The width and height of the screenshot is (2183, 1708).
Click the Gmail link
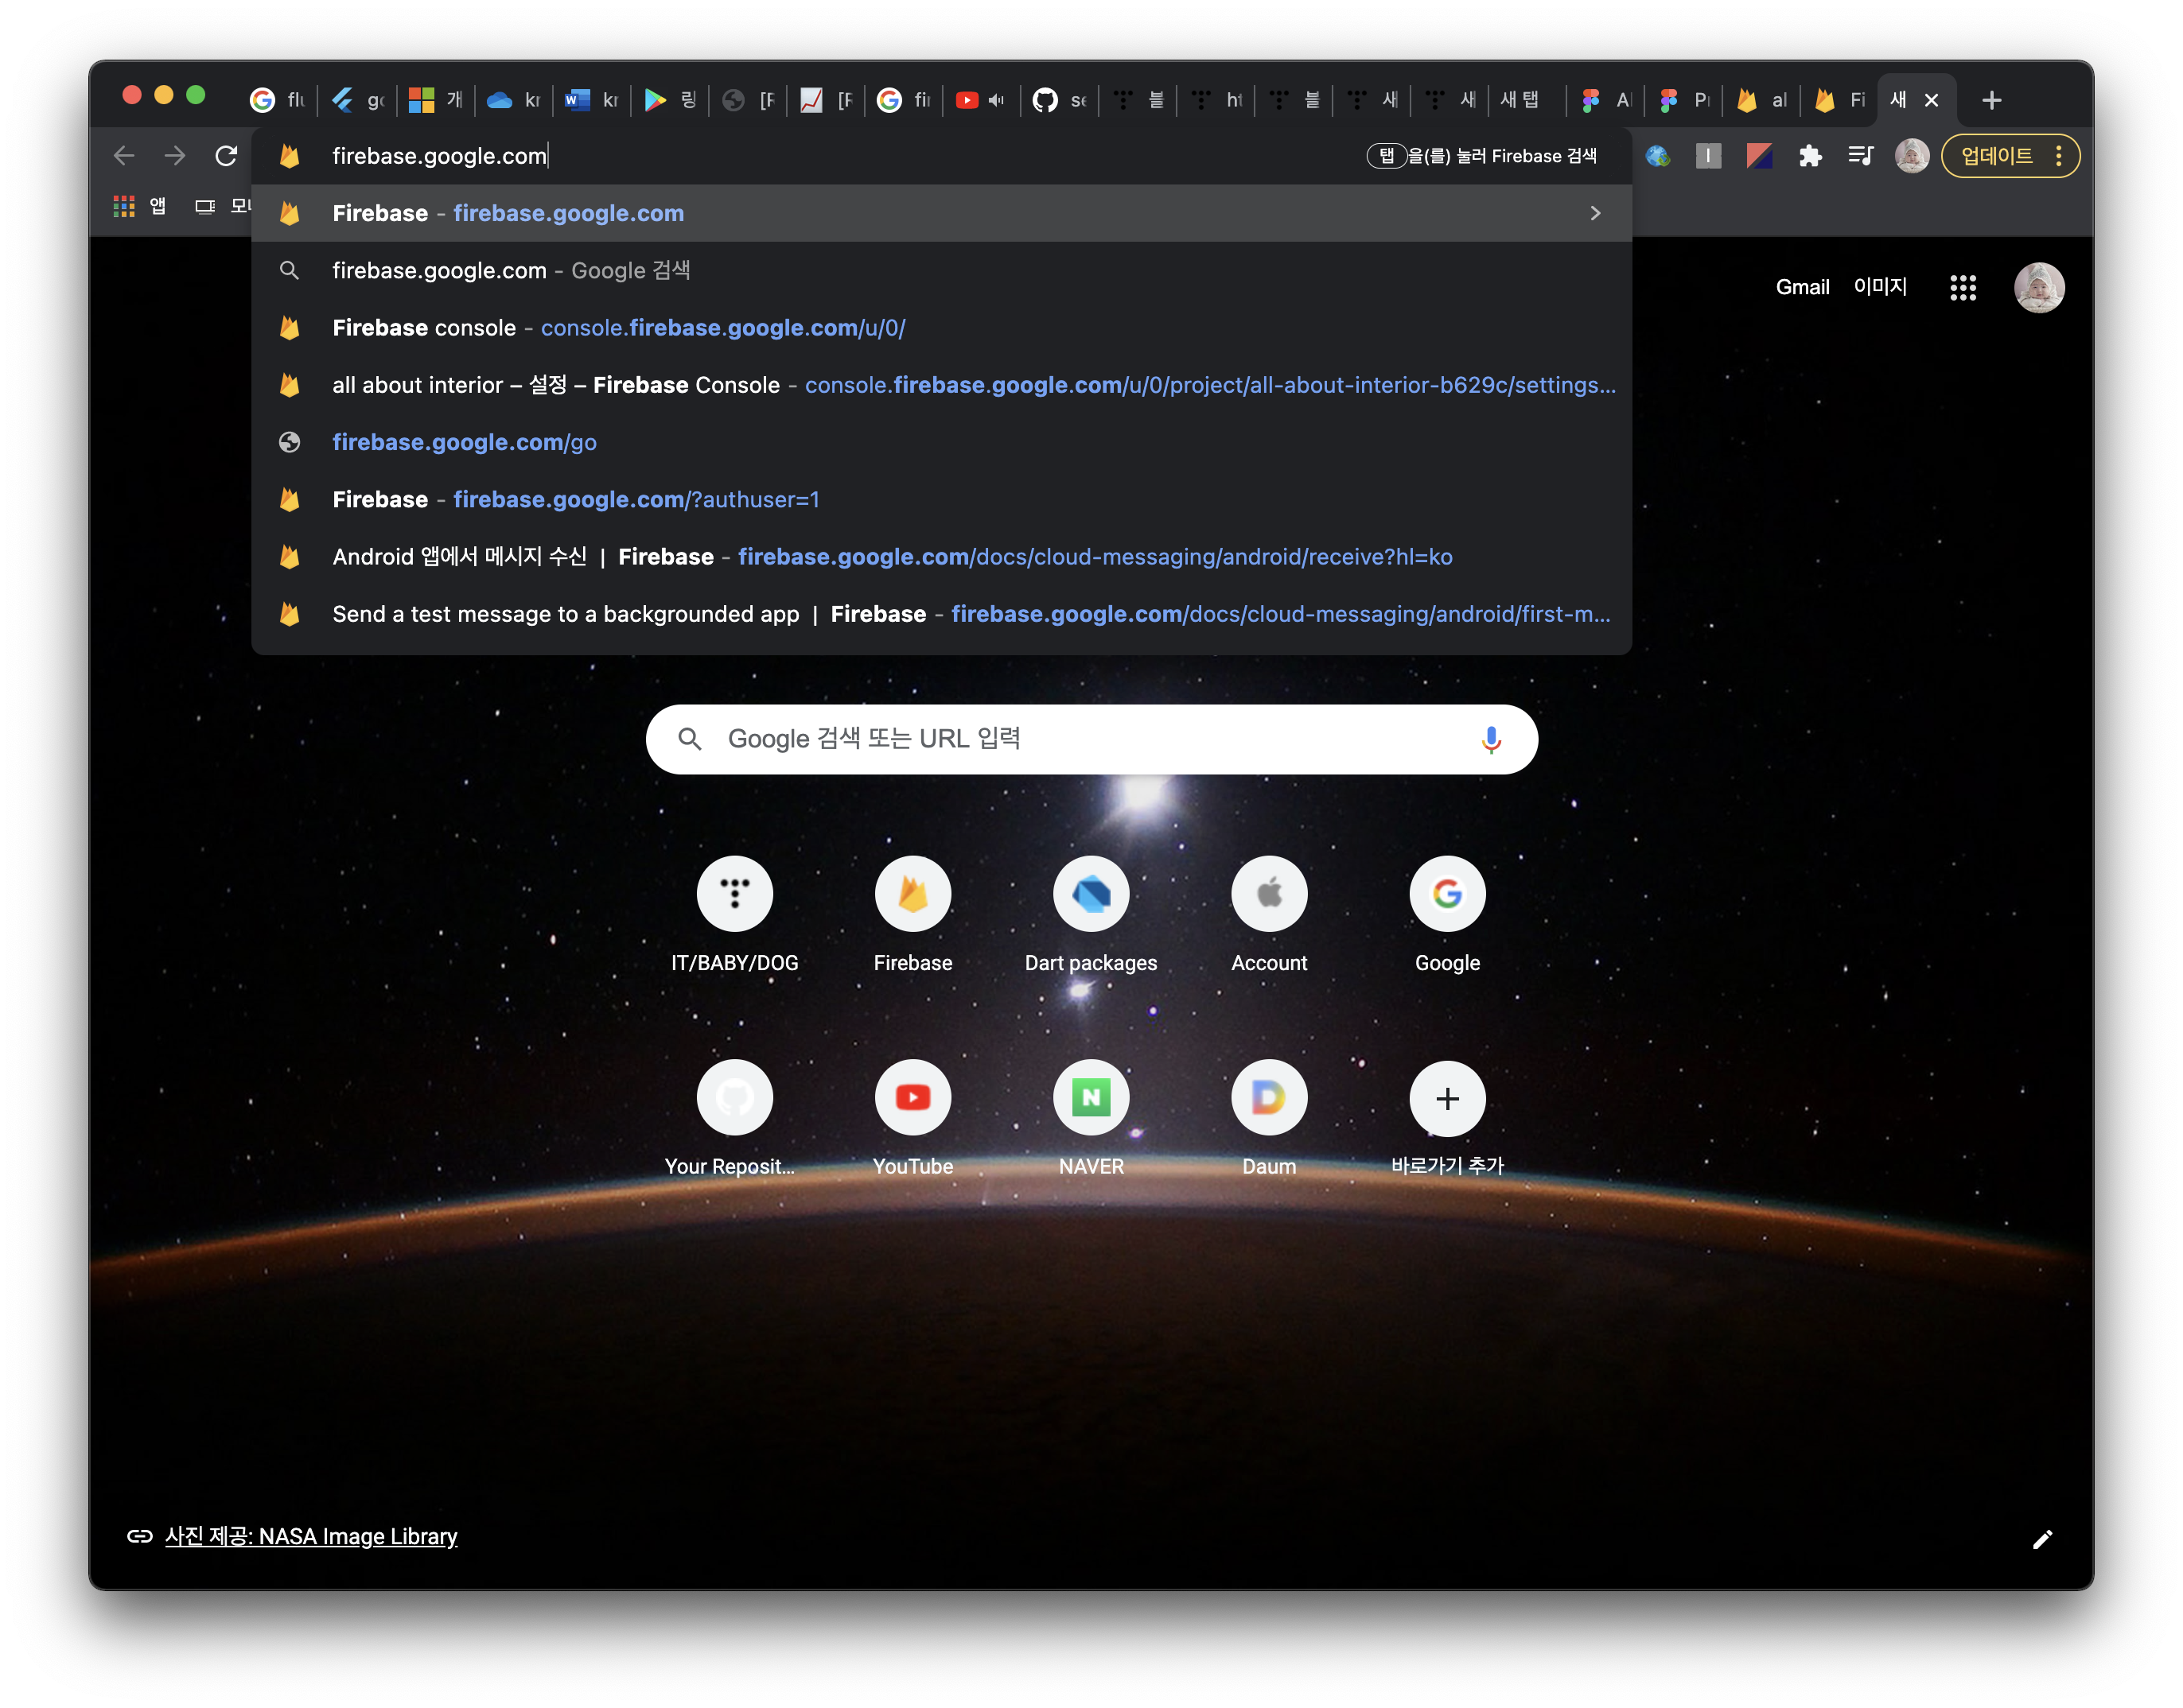[x=1802, y=288]
